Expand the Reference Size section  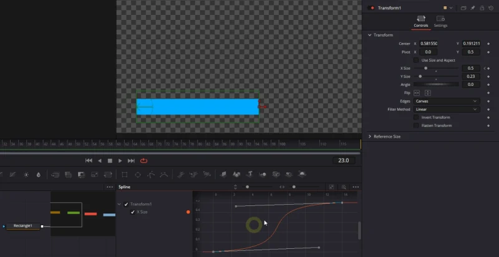[x=370, y=136]
